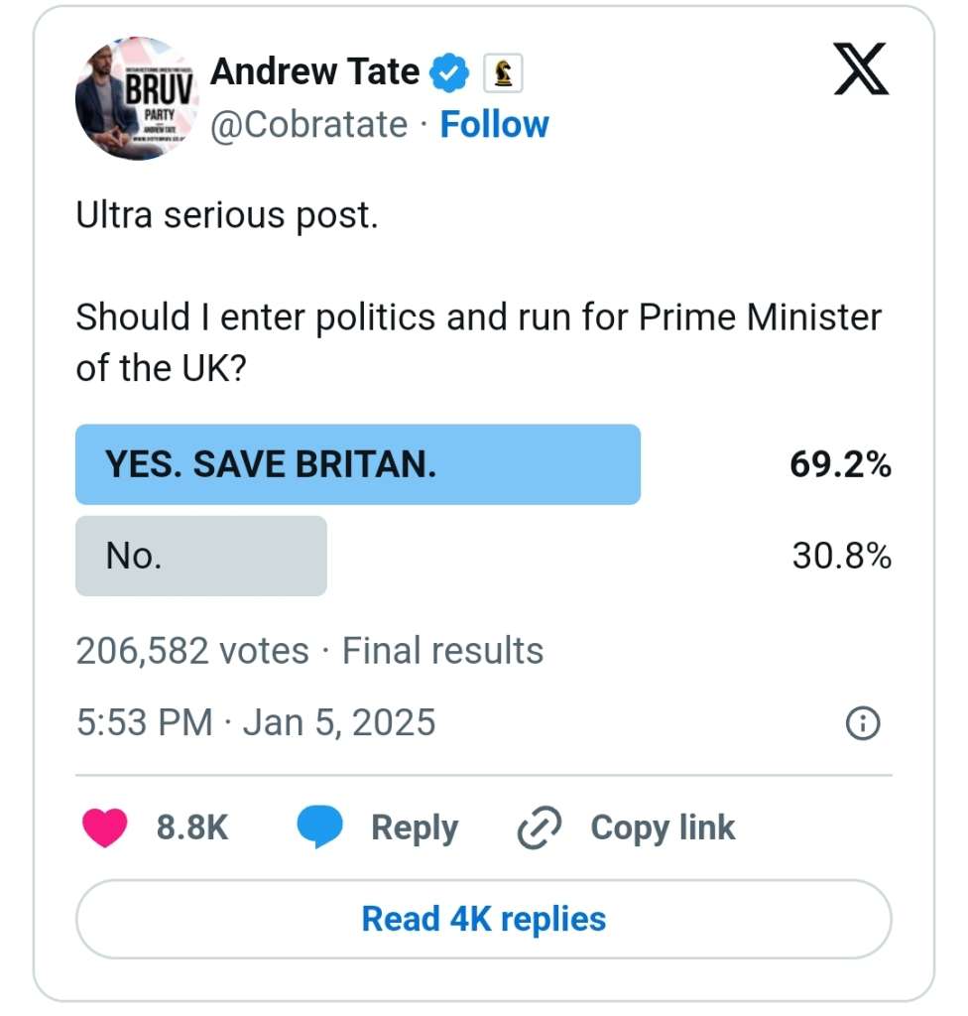Screen dimensions: 968x1016
Task: Click the chess knight affiliate badge
Action: tap(502, 72)
